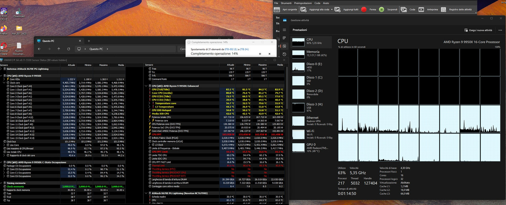
Task: Cancel the file copy operation
Action: pyautogui.click(x=270, y=53)
